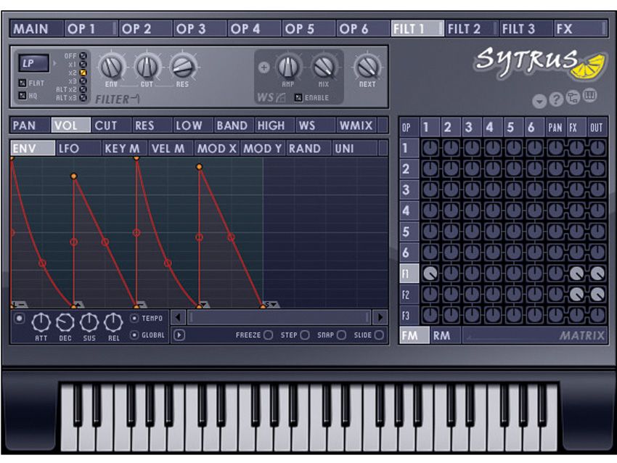The height and width of the screenshot is (463, 617).
Task: Open the LP filter type selector
Action: coord(33,63)
